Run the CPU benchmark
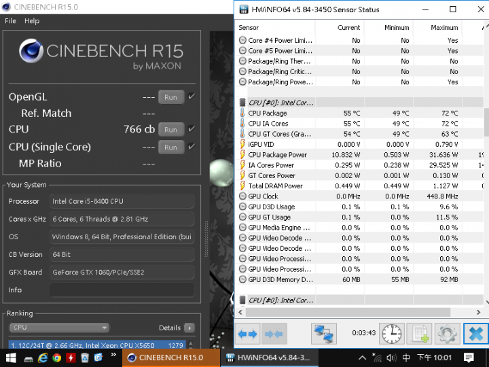Viewport: 489px width, 367px height. pos(171,130)
